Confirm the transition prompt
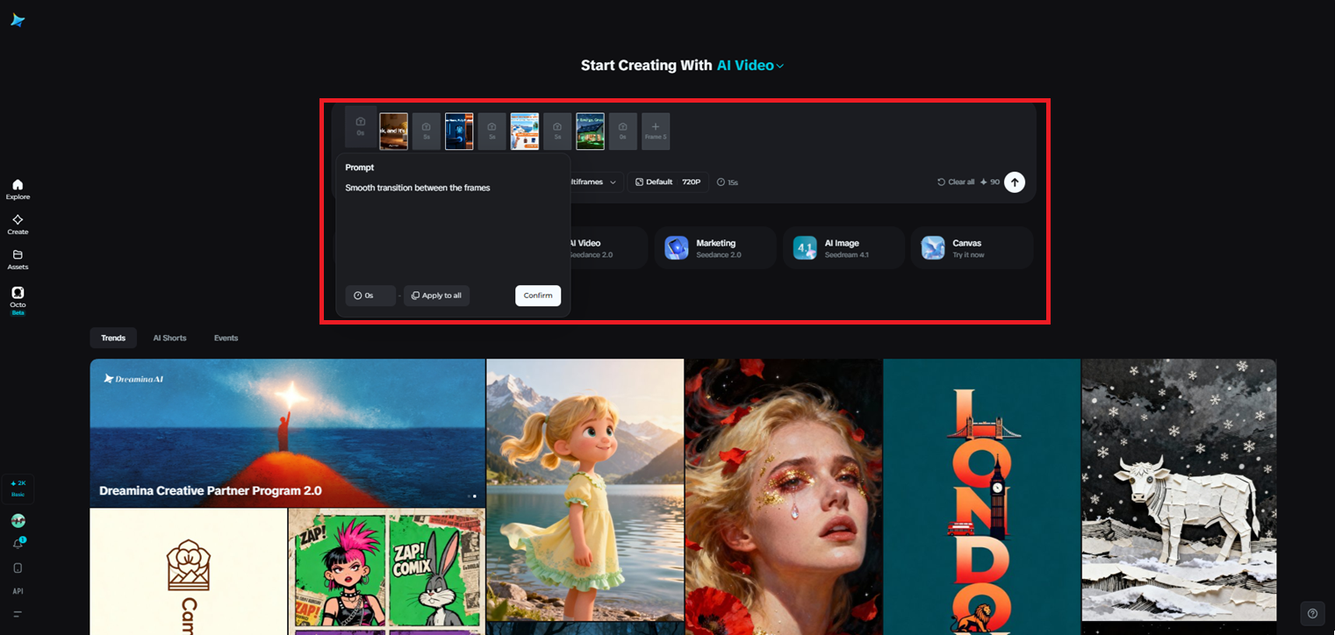The image size is (1335, 635). [x=538, y=296]
